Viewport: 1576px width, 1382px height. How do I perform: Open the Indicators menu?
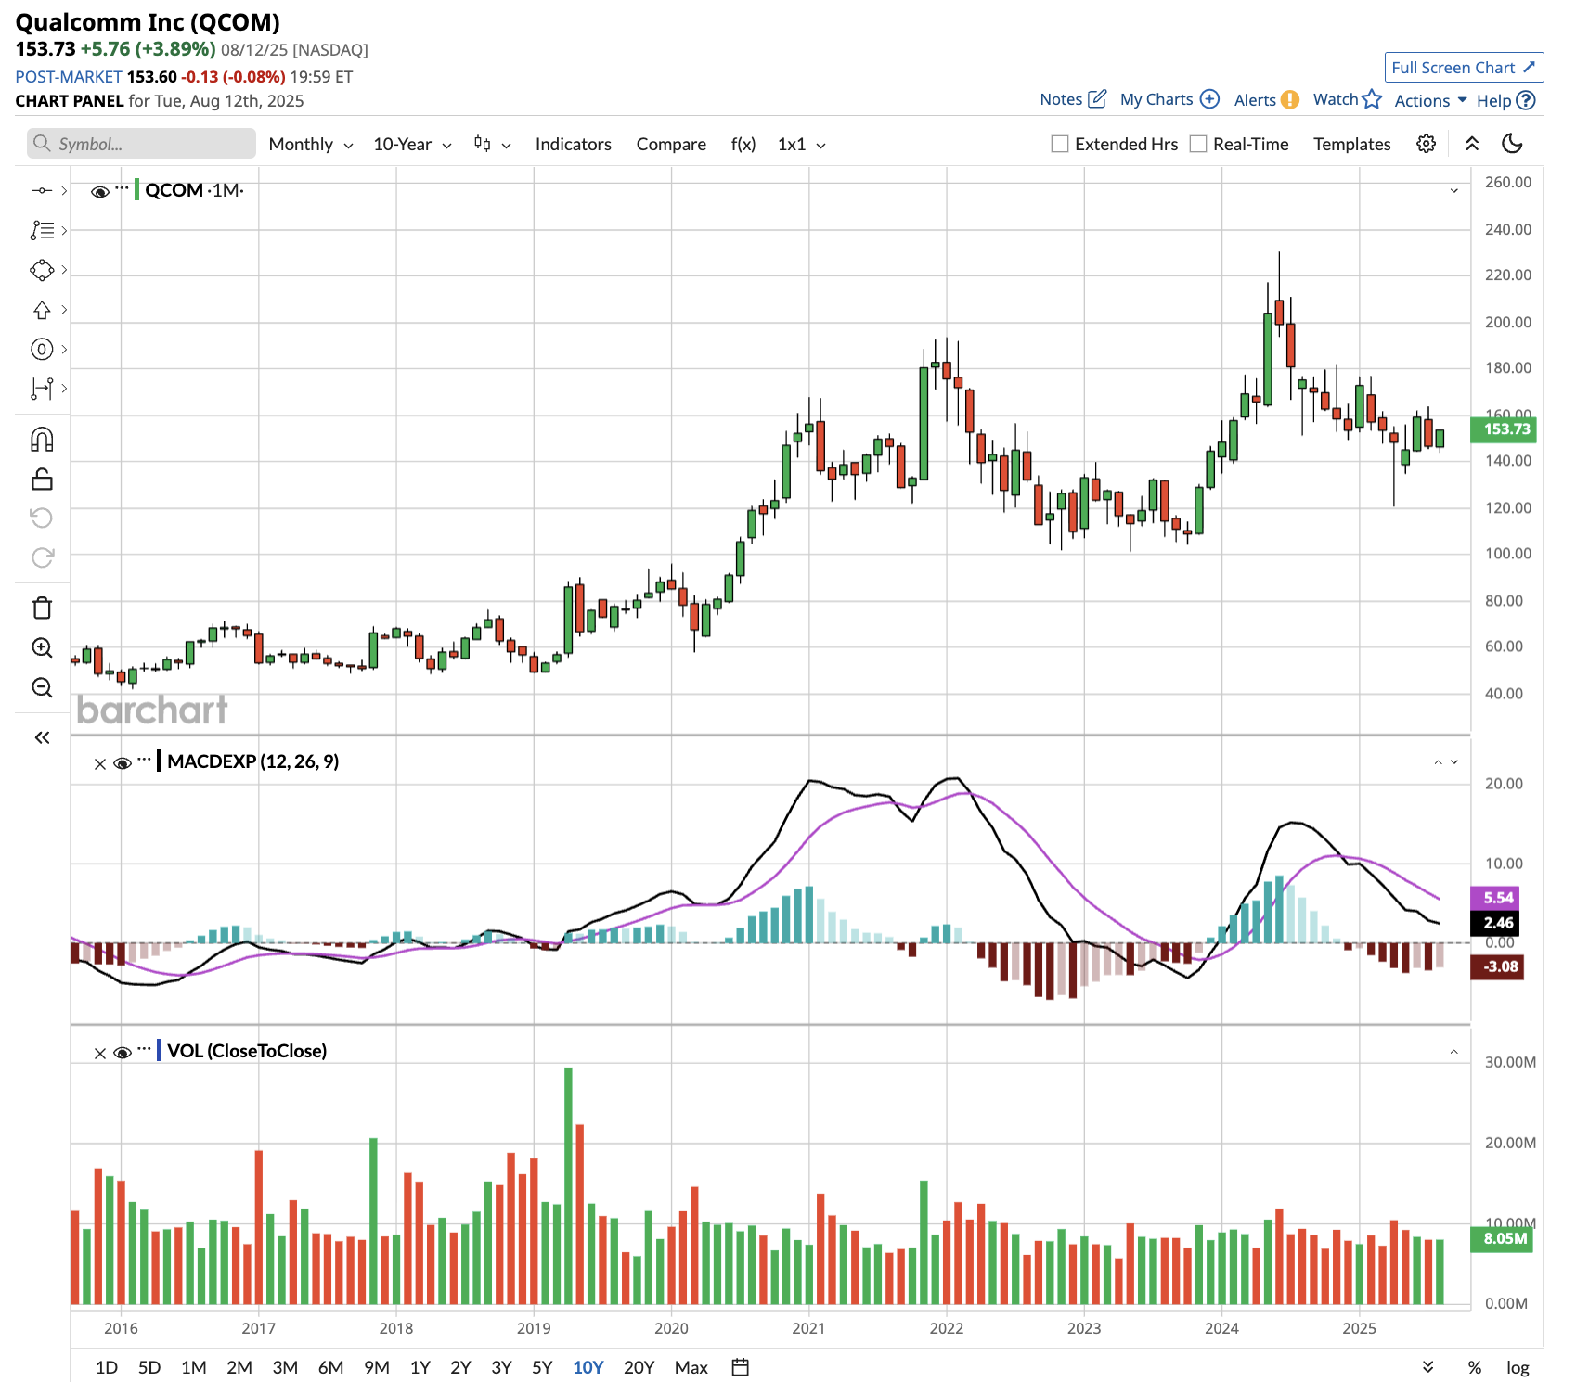(573, 144)
